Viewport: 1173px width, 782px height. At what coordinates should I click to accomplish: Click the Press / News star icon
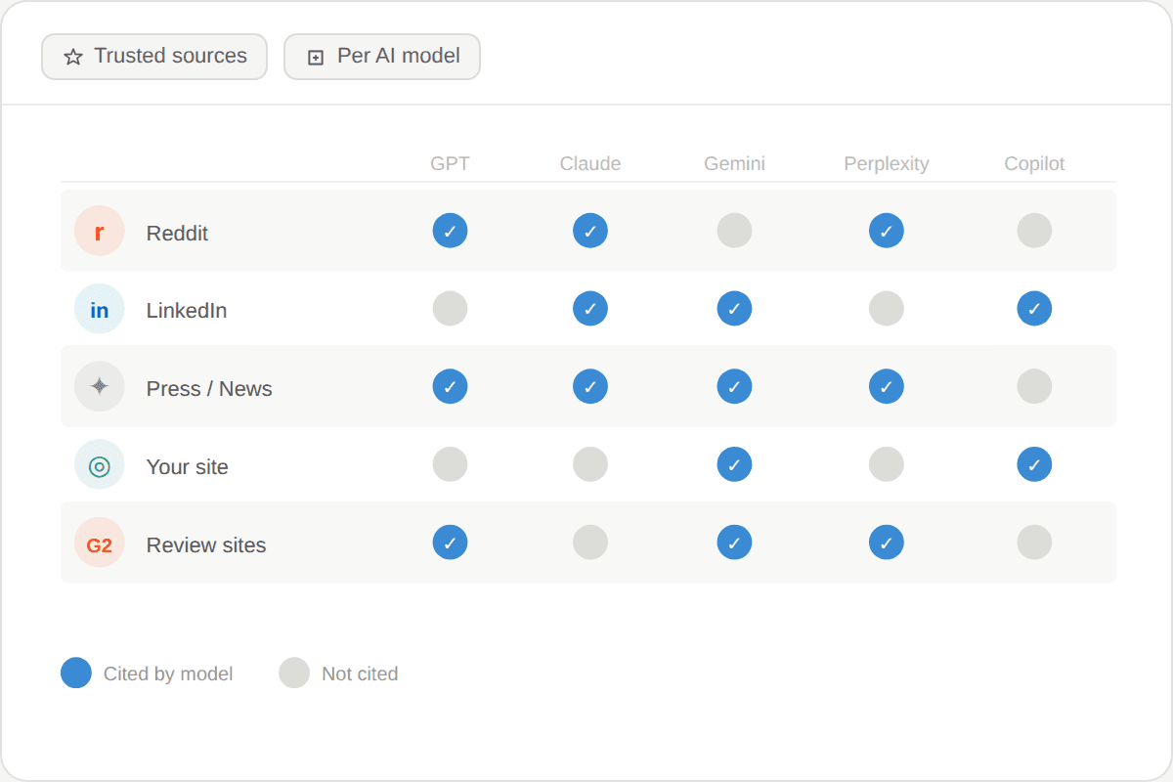[x=100, y=387]
